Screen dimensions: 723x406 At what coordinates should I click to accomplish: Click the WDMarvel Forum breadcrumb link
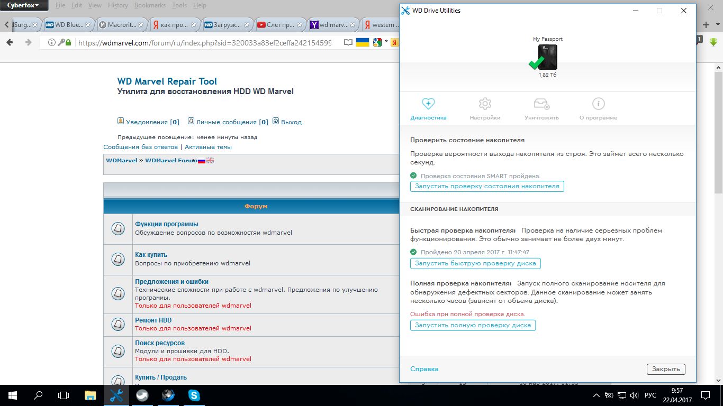pos(171,160)
